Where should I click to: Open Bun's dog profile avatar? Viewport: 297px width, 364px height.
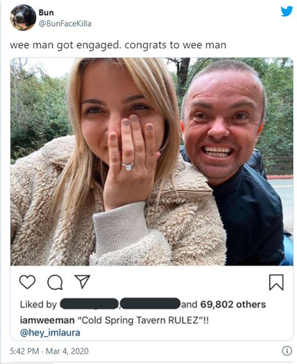[23, 18]
